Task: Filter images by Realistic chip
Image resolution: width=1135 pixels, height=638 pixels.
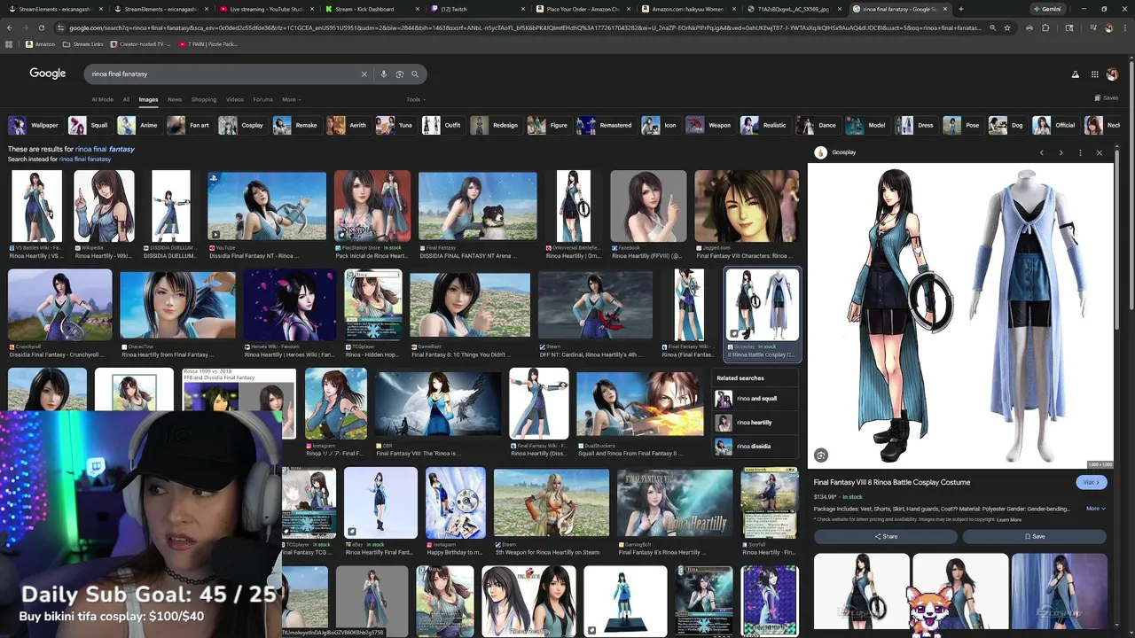Action: (764, 125)
